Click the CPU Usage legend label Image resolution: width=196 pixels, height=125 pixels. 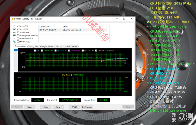pos(66,75)
